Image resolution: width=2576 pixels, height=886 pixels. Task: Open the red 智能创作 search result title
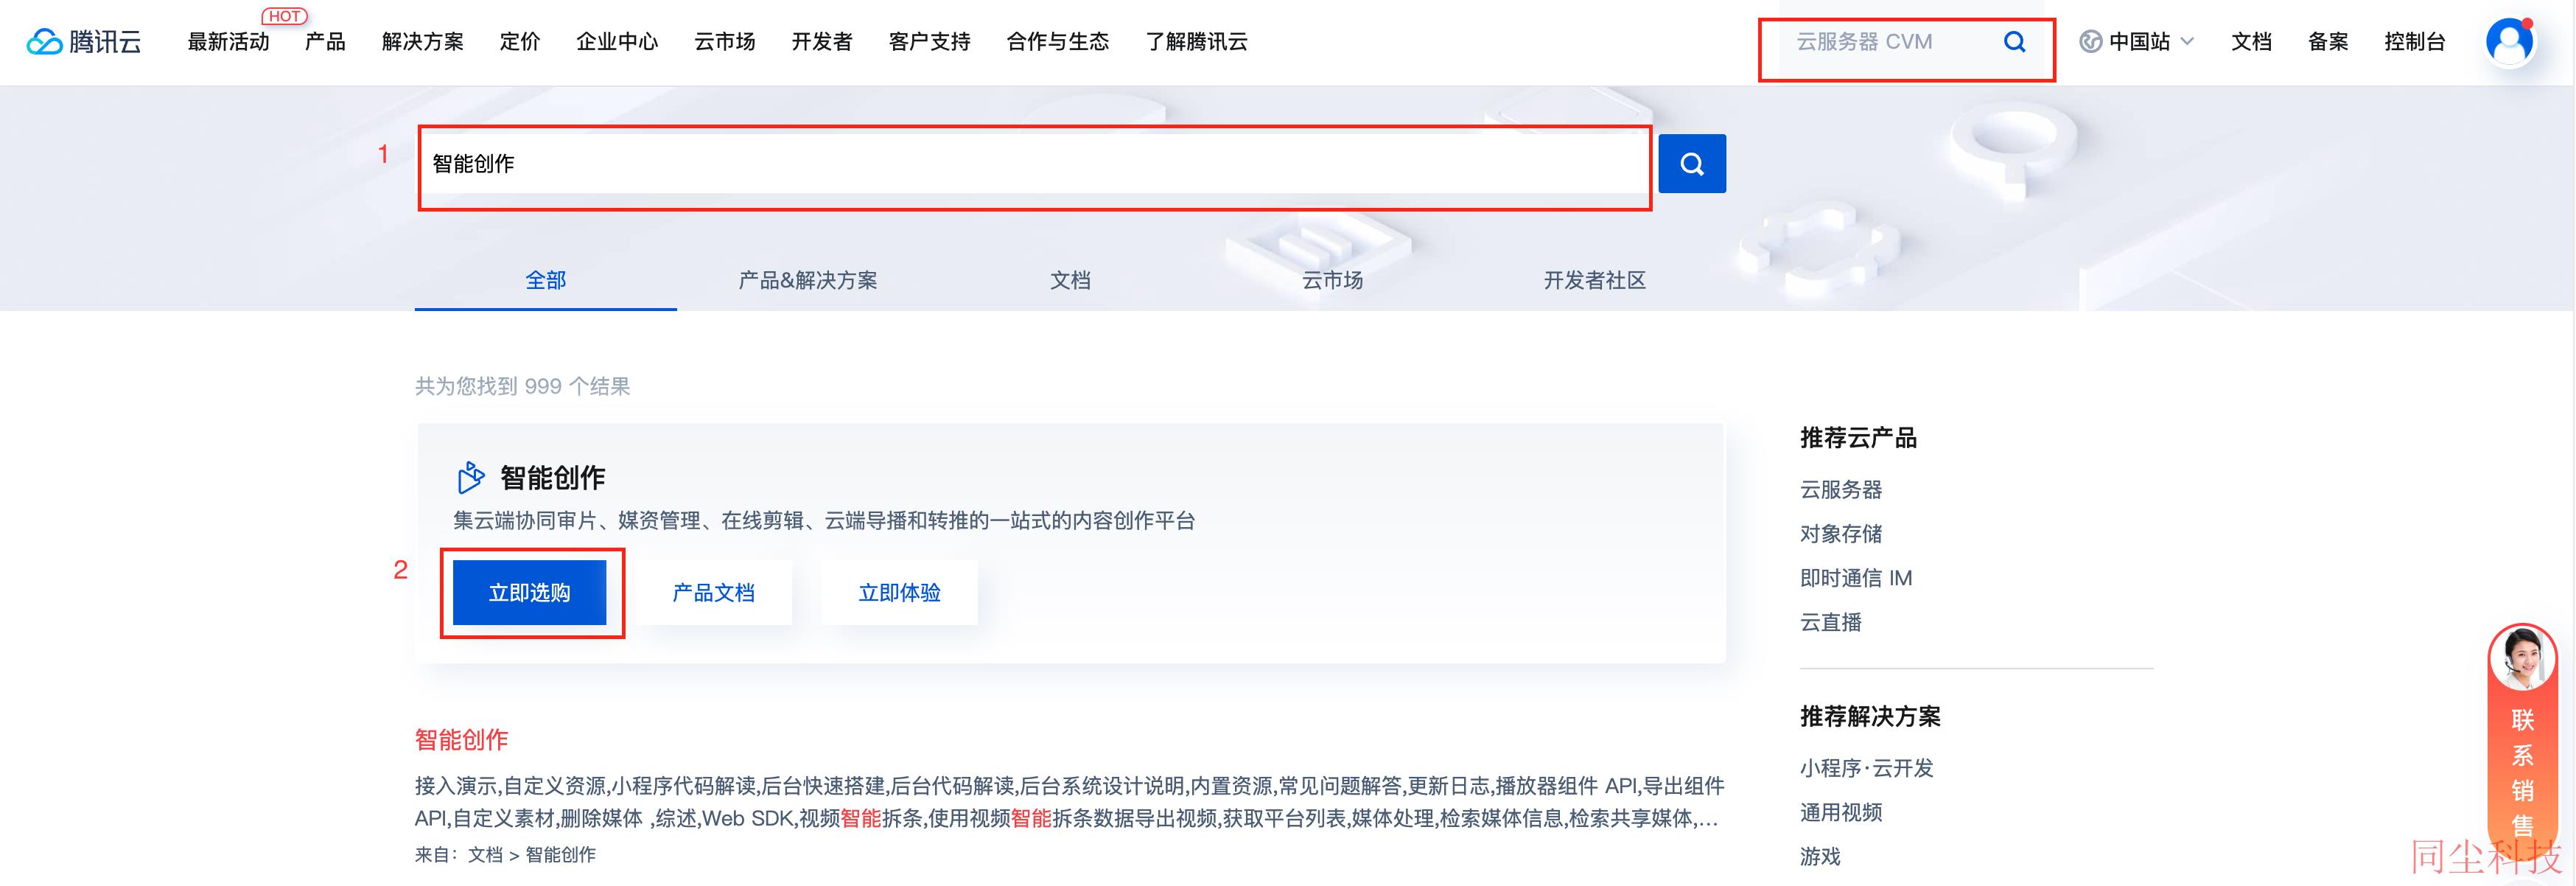(x=461, y=739)
